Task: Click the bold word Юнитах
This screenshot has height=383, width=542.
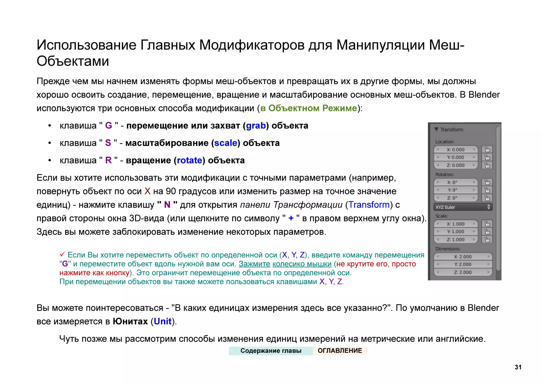Action: point(130,321)
